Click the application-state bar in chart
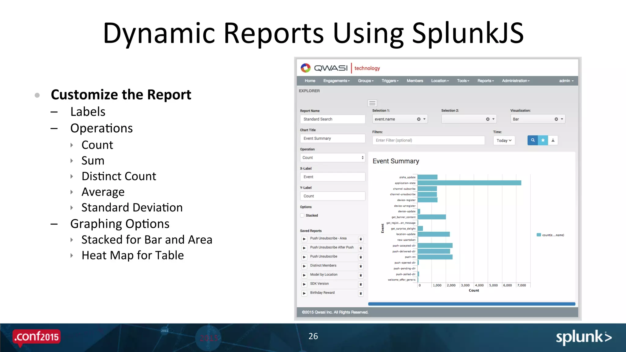626x352 pixels. [469, 183]
